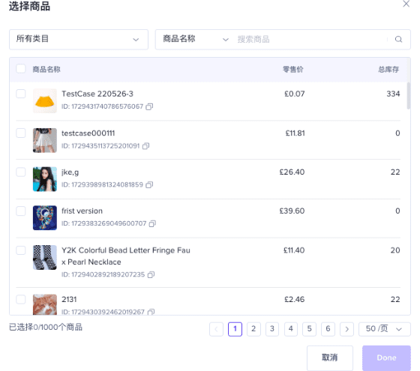Viewport: 420px width, 371px height.
Task: Open the 所有类目 category dropdown
Action: (x=79, y=39)
